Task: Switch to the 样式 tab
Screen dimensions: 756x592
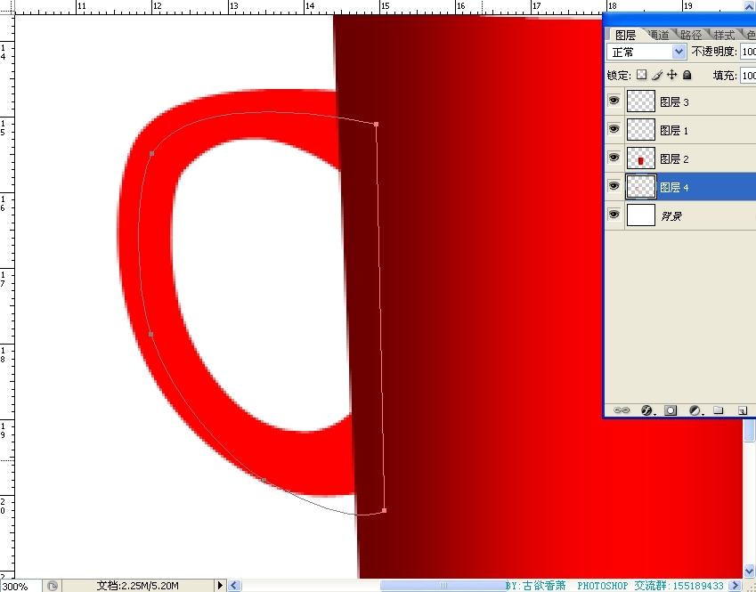Action: [x=724, y=35]
